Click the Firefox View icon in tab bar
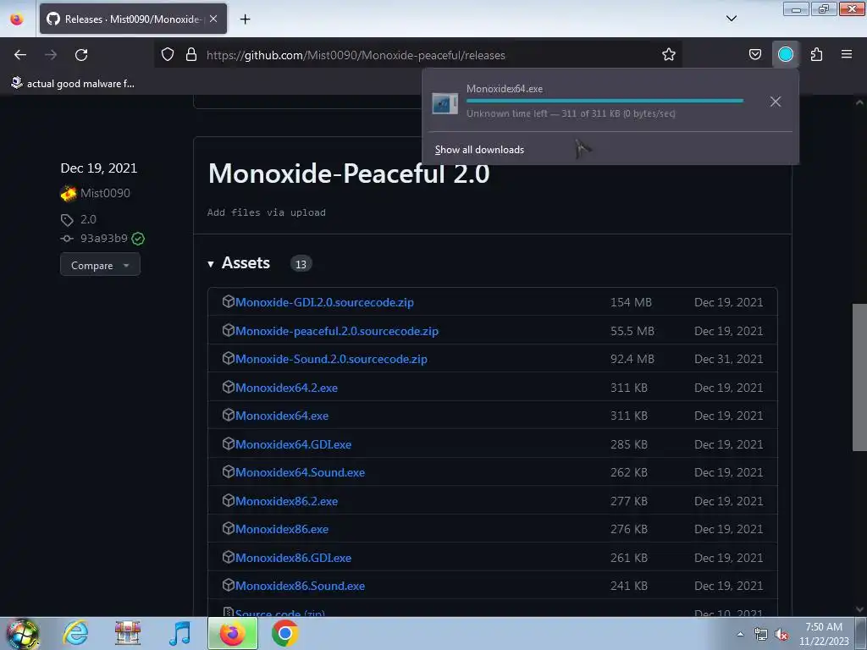The image size is (867, 650). coord(17,19)
